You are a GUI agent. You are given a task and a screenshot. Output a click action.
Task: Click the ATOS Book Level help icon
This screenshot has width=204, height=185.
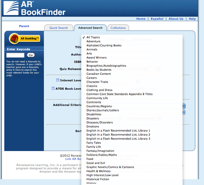(x=53, y=88)
